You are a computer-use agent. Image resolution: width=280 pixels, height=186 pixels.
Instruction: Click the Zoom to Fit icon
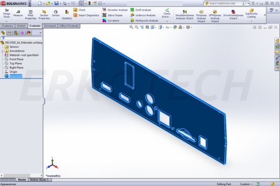(132, 27)
